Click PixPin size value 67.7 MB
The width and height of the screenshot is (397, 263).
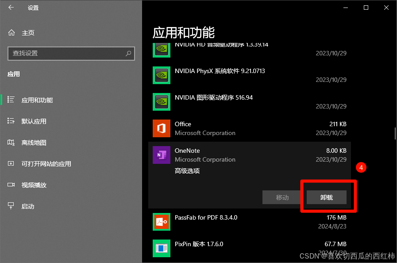coord(335,244)
